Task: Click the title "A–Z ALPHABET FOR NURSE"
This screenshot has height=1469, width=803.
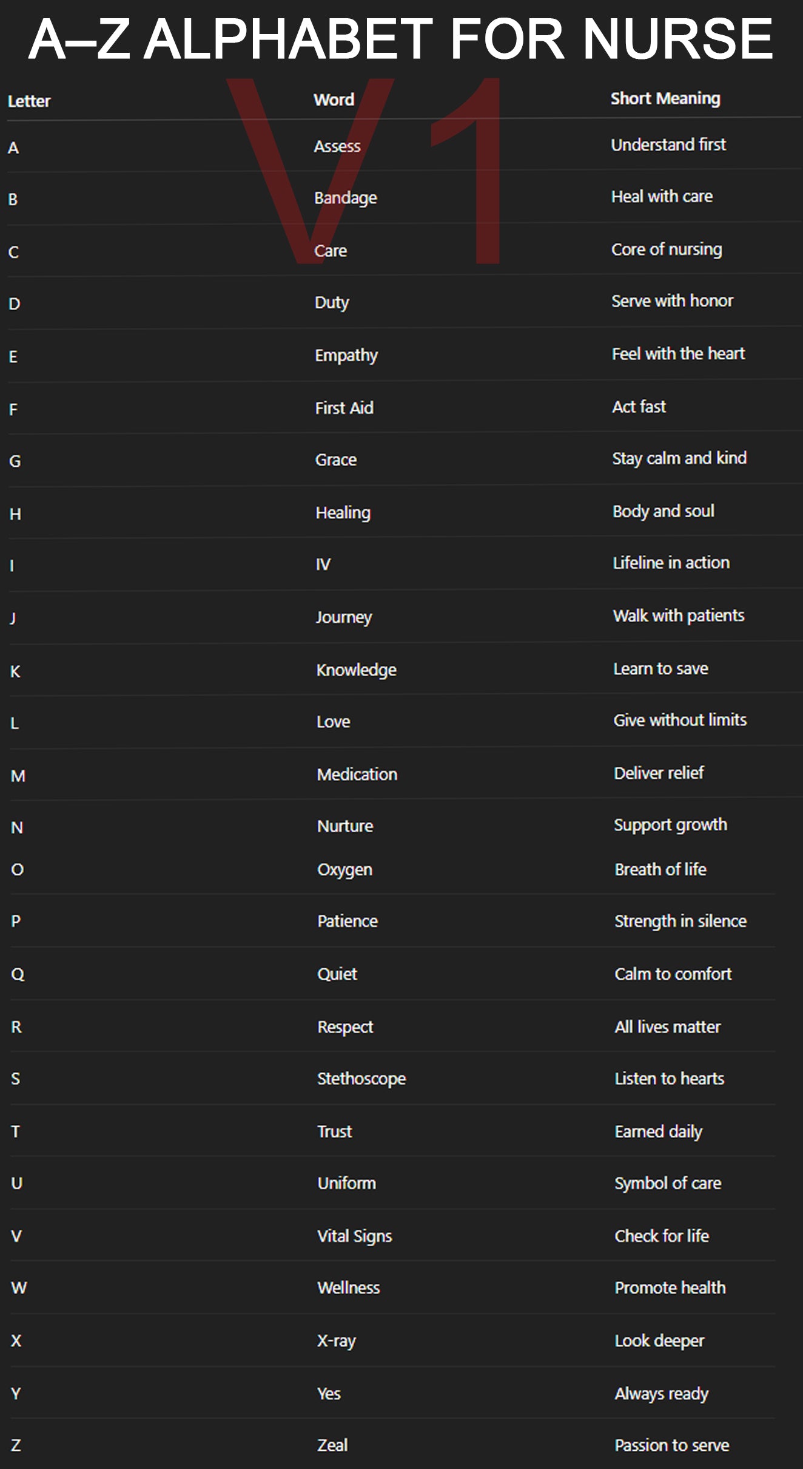Action: tap(401, 39)
